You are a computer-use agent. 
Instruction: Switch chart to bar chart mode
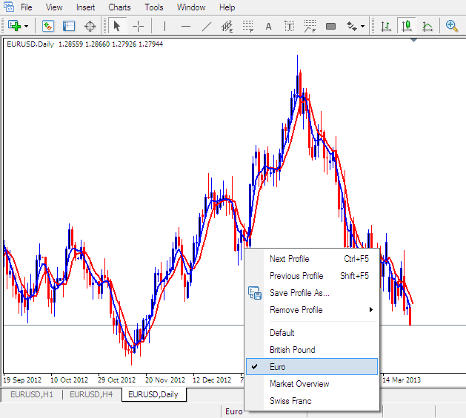click(386, 26)
